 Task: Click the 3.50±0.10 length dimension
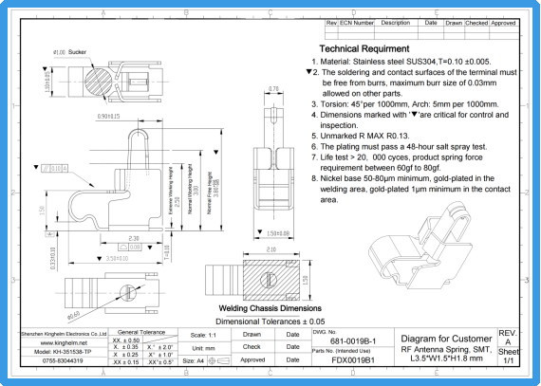point(117,259)
